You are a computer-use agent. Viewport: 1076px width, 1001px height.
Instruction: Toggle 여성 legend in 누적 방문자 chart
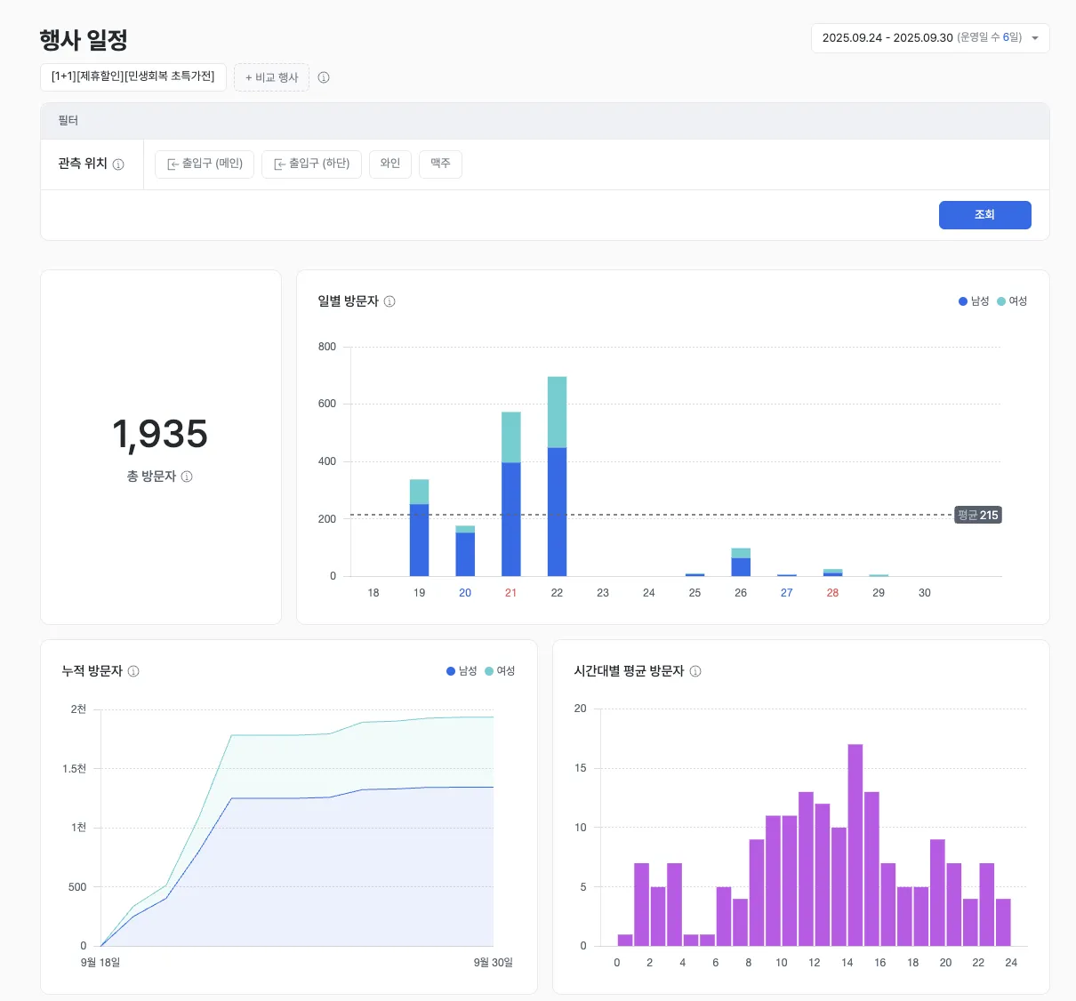(500, 671)
